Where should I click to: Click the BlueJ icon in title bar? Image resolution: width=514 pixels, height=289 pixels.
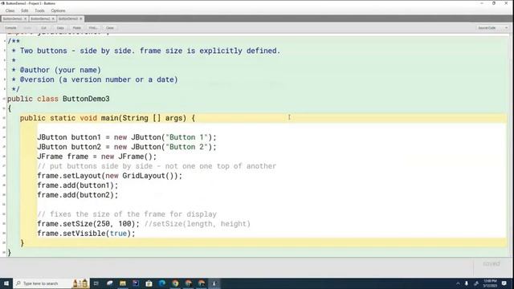tap(2, 3)
